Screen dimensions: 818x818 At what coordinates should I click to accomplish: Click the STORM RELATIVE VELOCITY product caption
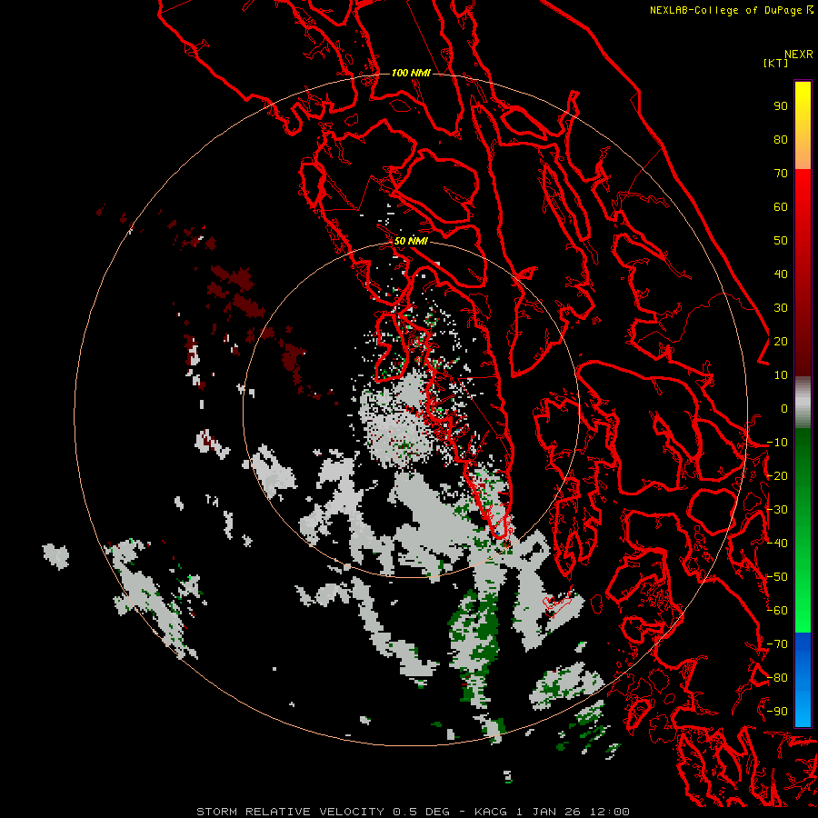pos(413,812)
